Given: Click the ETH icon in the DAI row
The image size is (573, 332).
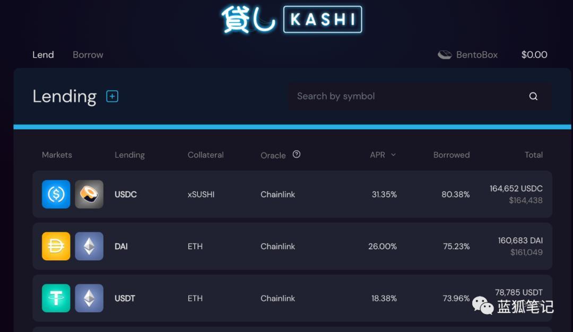Looking at the screenshot, I should pyautogui.click(x=89, y=246).
